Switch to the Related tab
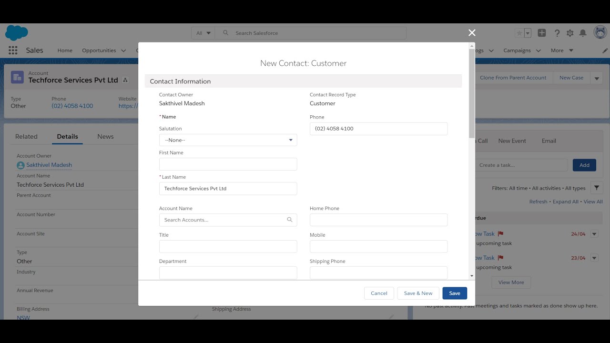Screen dimensions: 610x343 [x=26, y=136]
